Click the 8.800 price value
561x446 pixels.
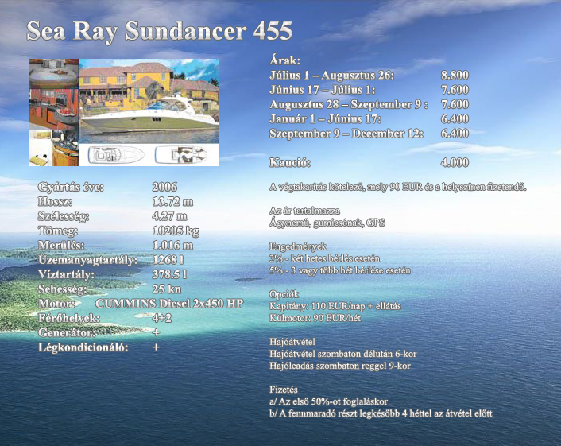coord(455,75)
